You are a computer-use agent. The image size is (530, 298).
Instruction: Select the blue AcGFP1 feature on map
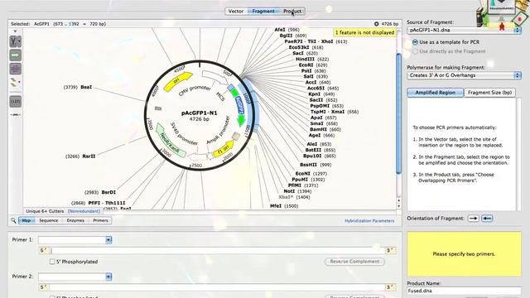(239, 105)
